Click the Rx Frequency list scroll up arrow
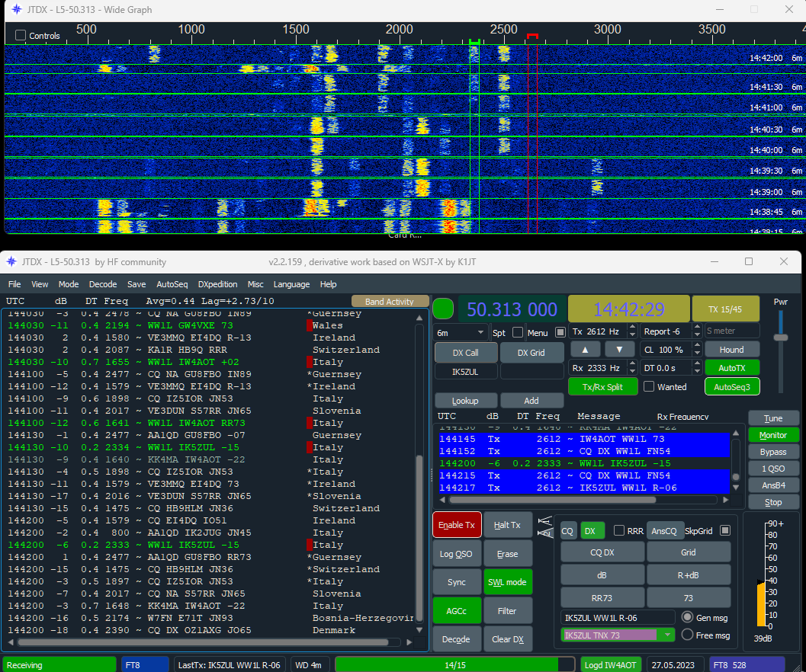806x672 pixels. pos(736,433)
